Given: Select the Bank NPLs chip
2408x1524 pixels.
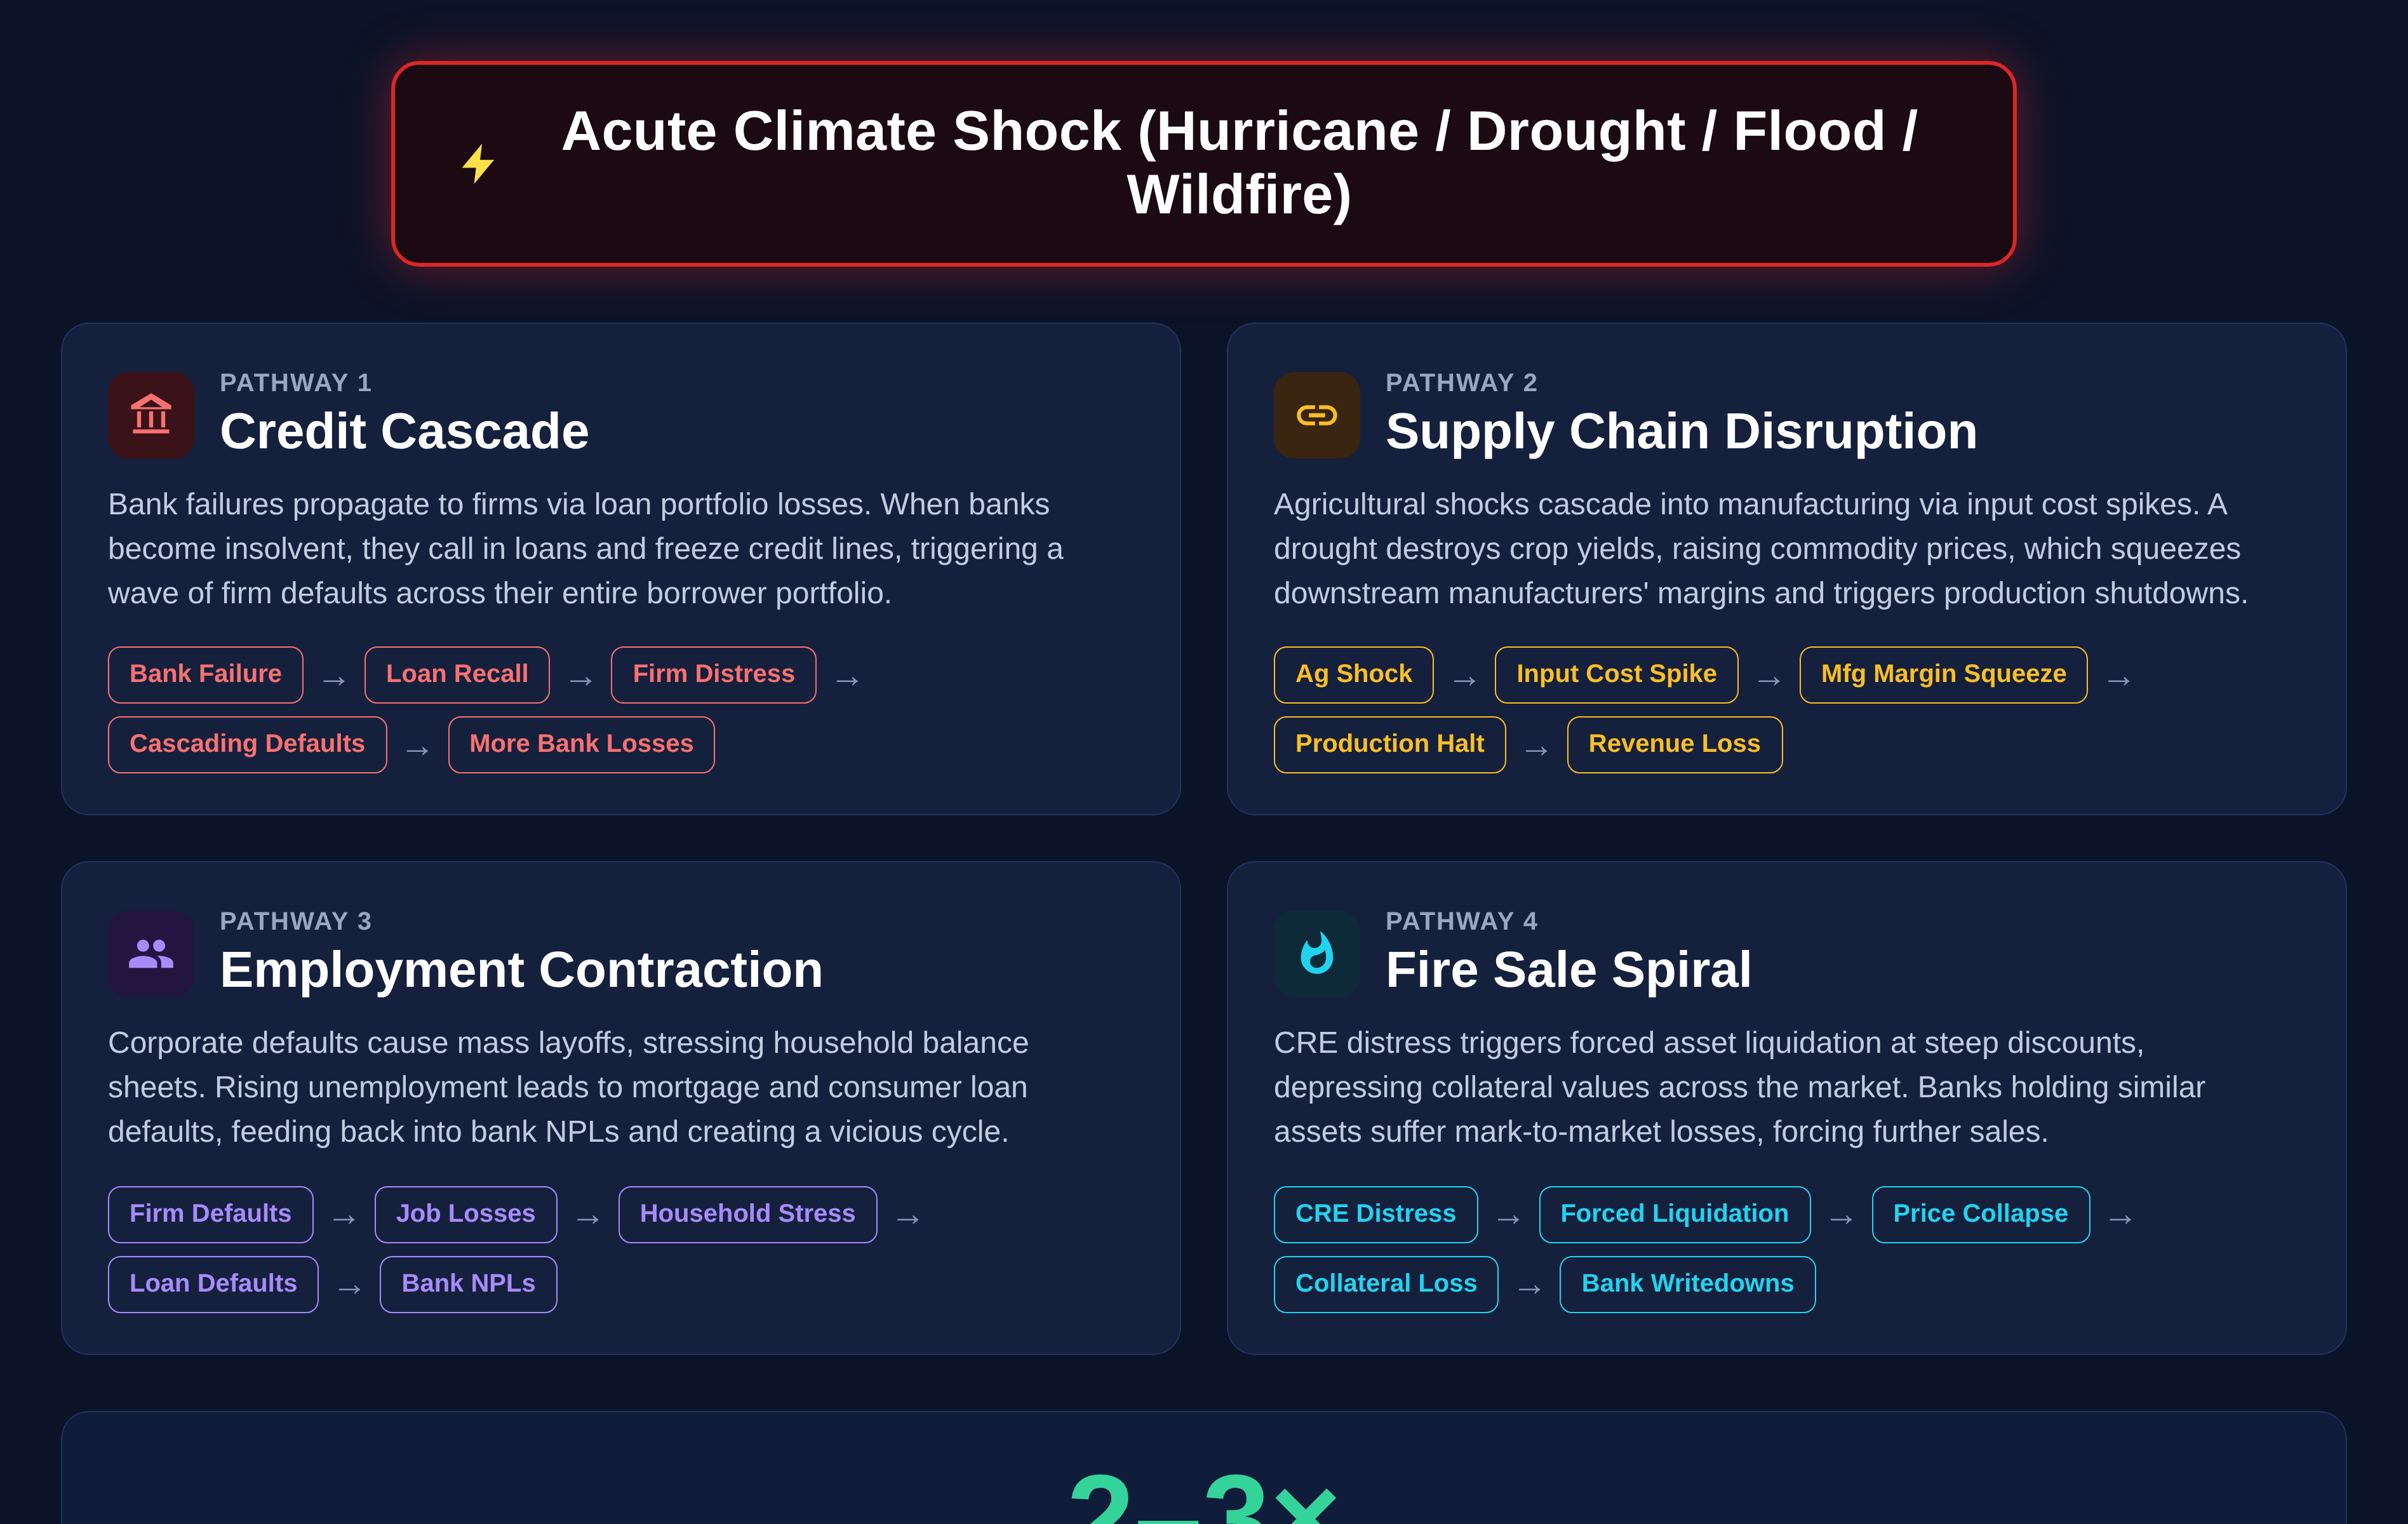Looking at the screenshot, I should pyautogui.click(x=468, y=1284).
